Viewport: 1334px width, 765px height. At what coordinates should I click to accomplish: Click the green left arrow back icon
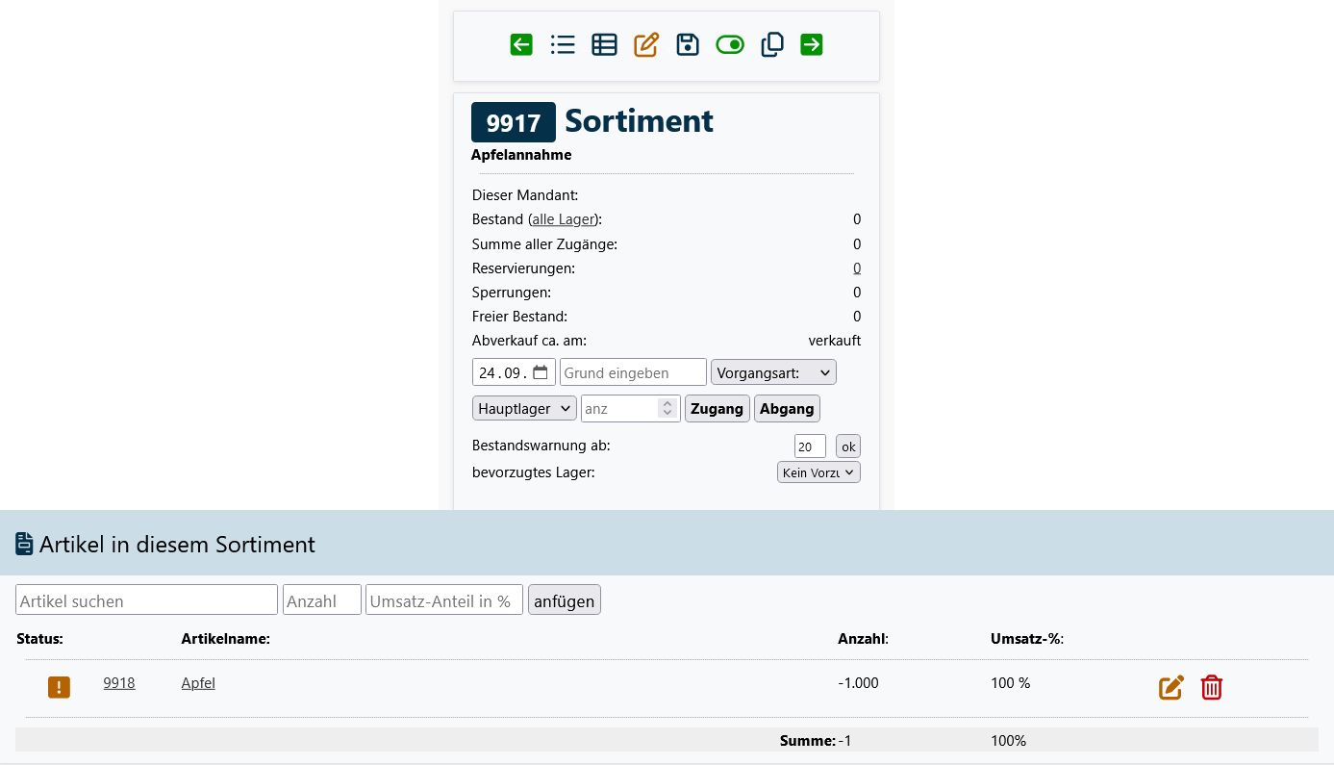pyautogui.click(x=521, y=44)
